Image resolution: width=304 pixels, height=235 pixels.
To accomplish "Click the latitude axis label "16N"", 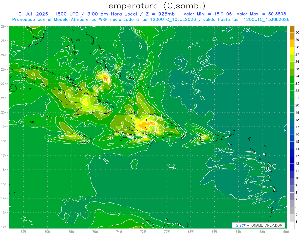I will [4, 170].
